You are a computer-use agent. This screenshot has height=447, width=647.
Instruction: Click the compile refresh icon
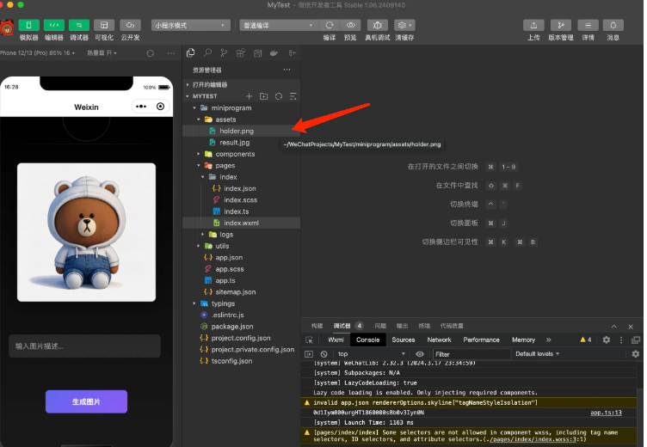pos(330,25)
